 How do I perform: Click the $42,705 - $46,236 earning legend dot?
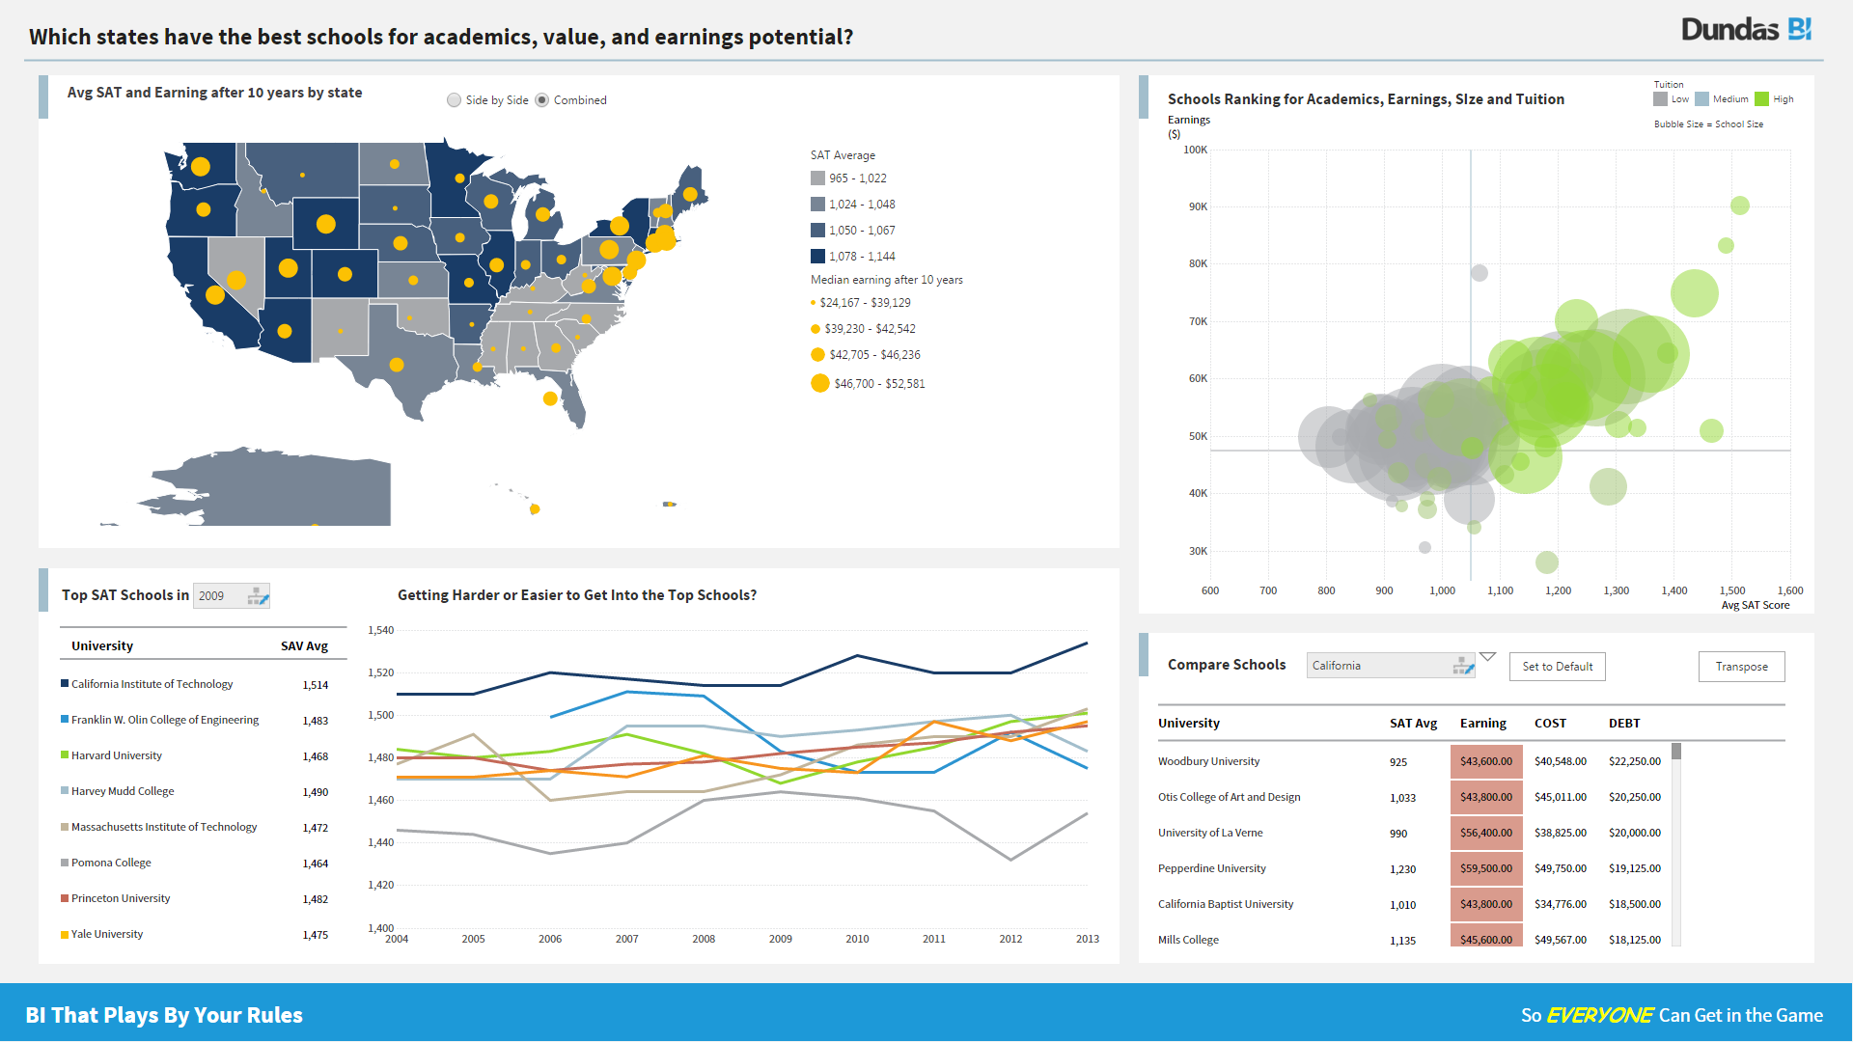(x=818, y=355)
